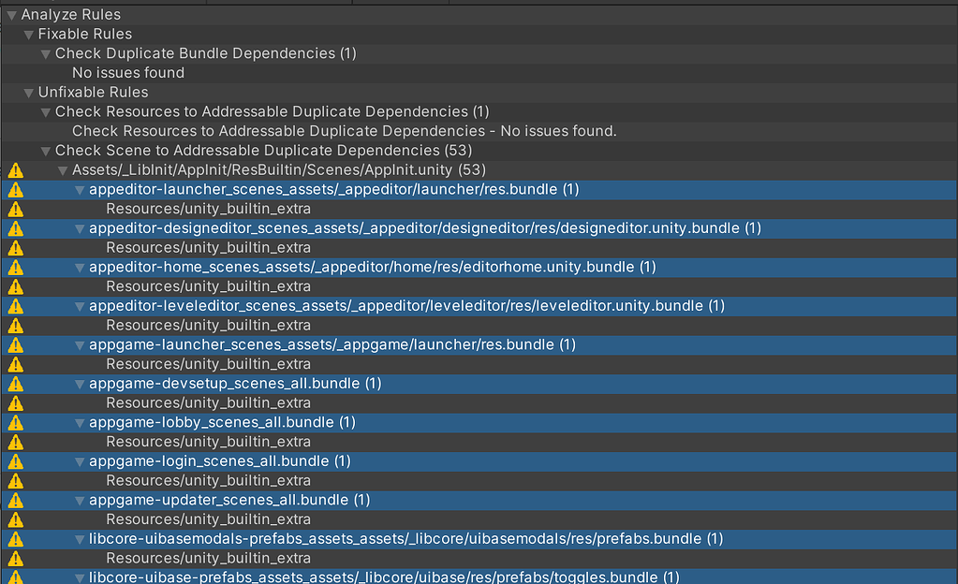This screenshot has height=584, width=958.
Task: Collapse the Check Duplicate Bundle Dependencies rule
Action: pyautogui.click(x=45, y=52)
